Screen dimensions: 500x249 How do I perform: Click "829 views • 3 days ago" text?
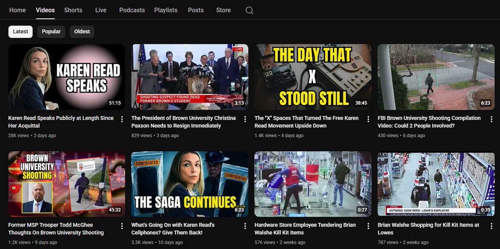(x=155, y=136)
